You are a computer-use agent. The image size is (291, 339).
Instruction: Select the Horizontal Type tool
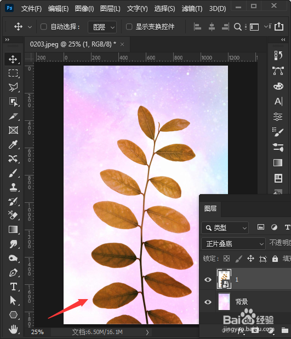pos(13,287)
